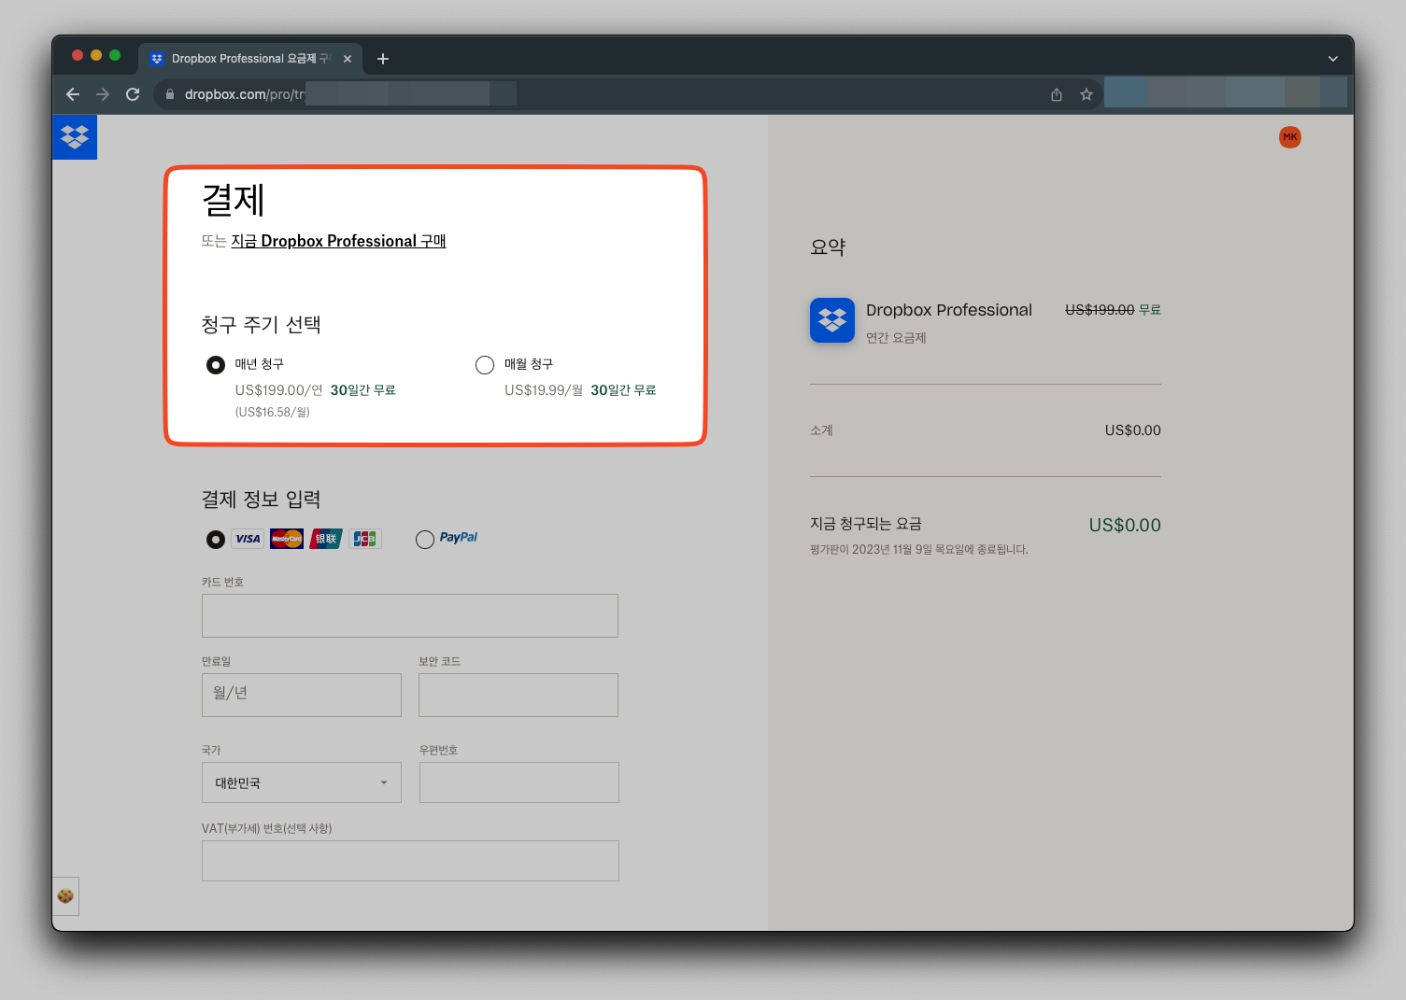Viewport: 1406px width, 1000px height.
Task: Click the struck-through US$199.00 price
Action: pos(1100,310)
